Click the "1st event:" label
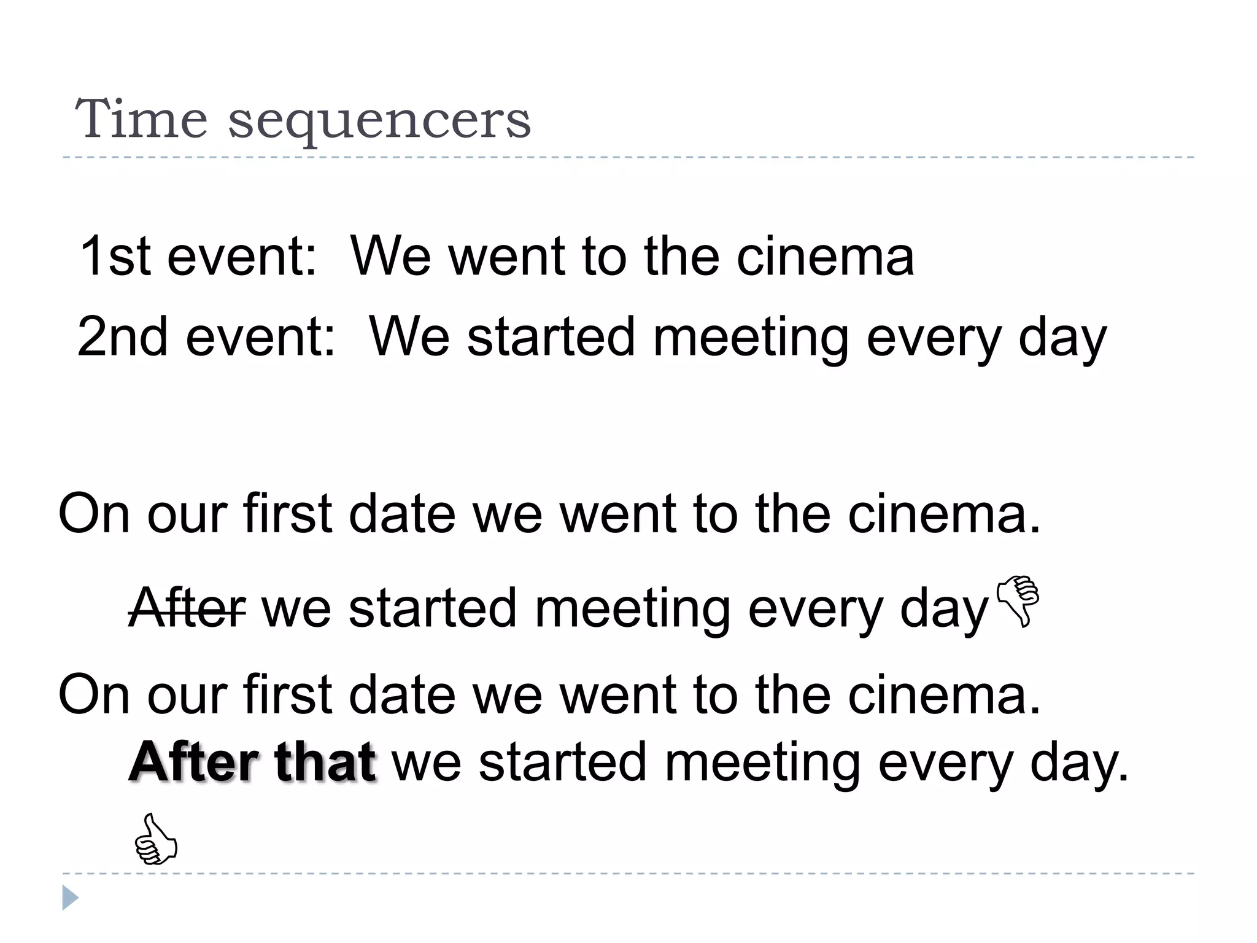 tap(198, 255)
